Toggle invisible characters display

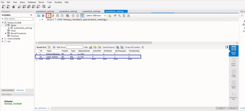click(124, 16)
